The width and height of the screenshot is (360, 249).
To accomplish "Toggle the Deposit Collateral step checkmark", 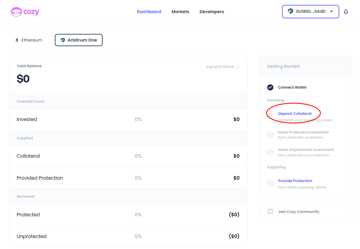I will 270,116.
